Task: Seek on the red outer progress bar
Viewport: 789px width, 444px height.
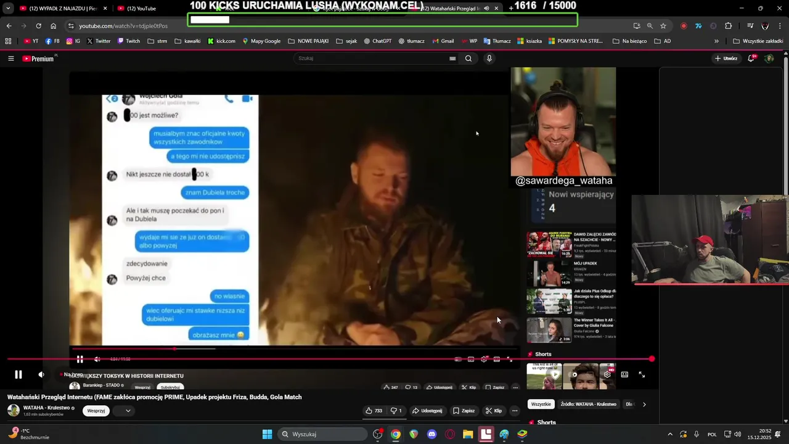Action: pos(330,359)
